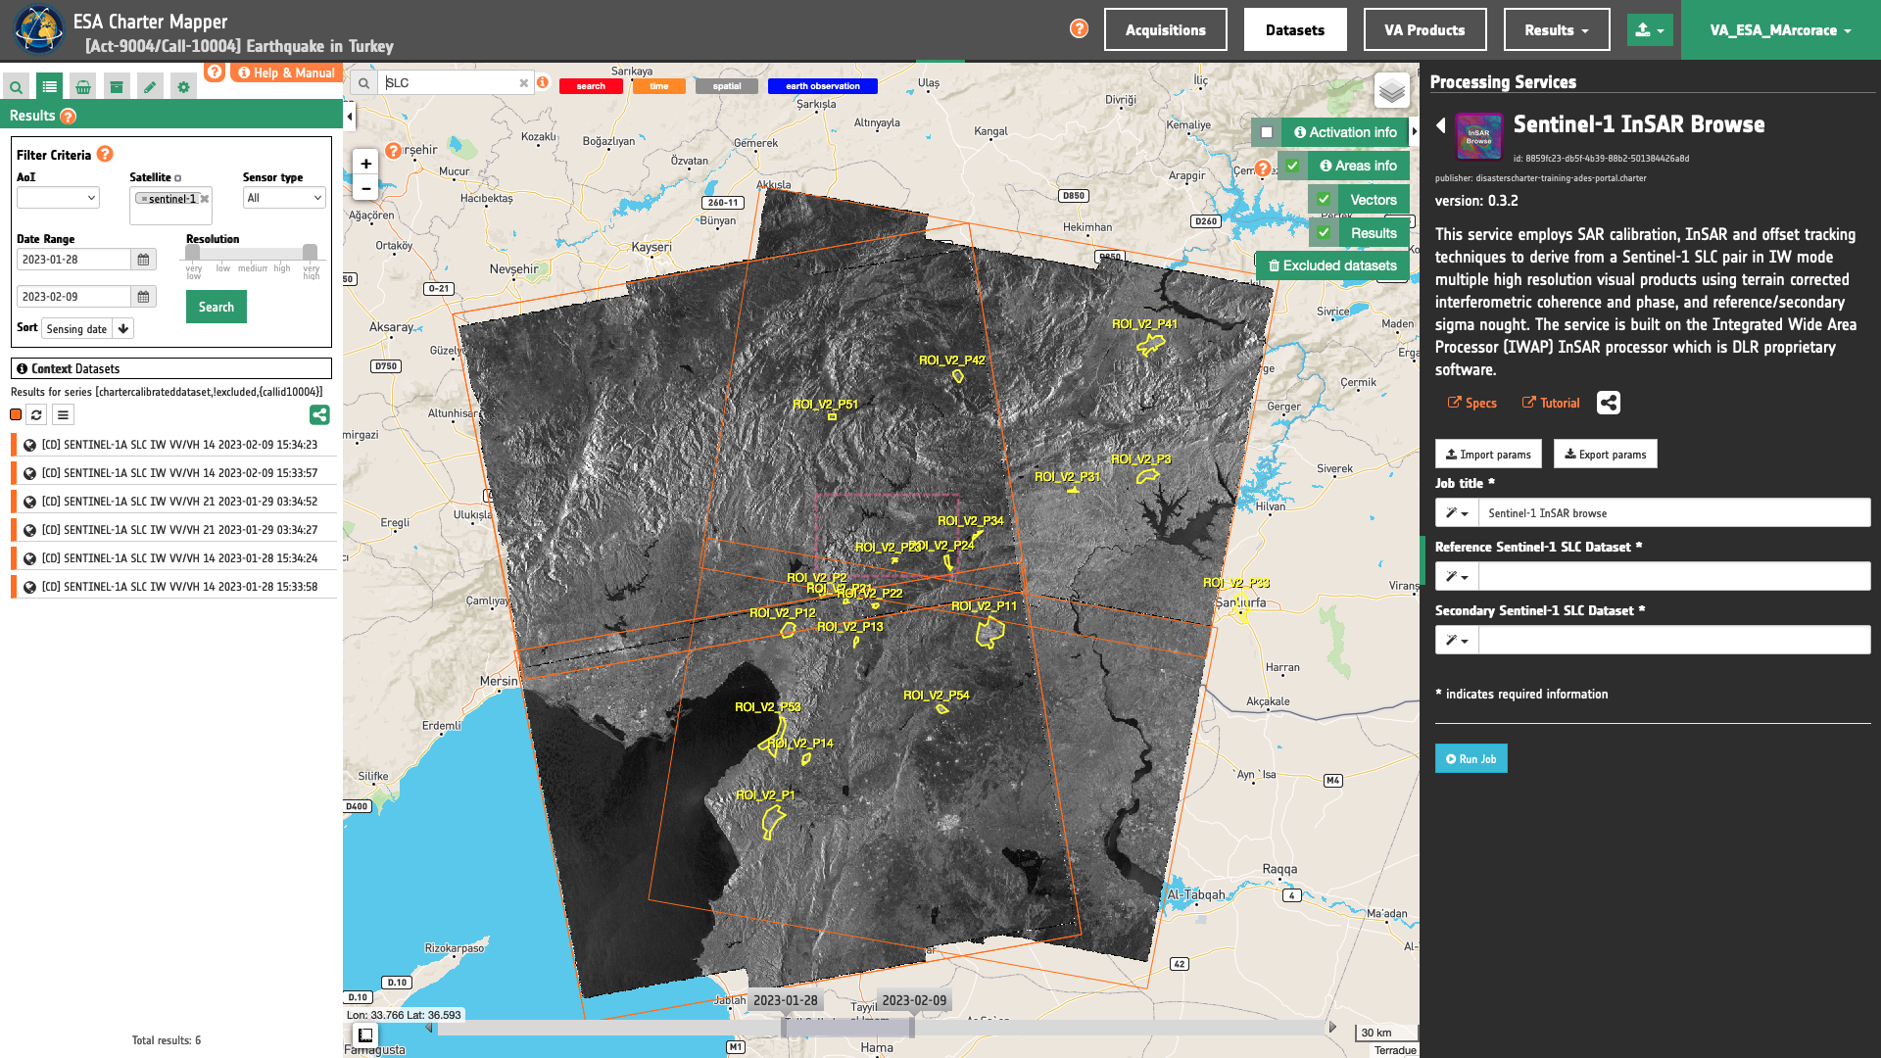Select the blue earth observation filter tag
This screenshot has height=1058, width=1881.
(823, 86)
